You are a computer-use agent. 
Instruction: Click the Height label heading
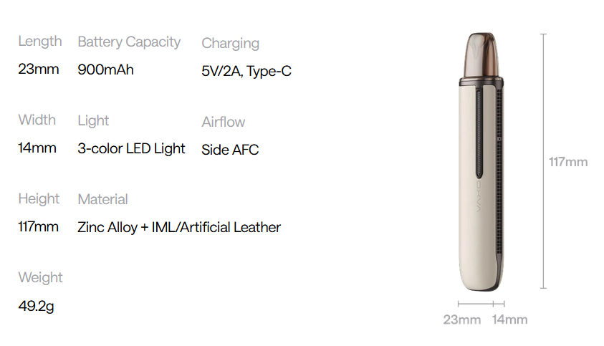39,198
